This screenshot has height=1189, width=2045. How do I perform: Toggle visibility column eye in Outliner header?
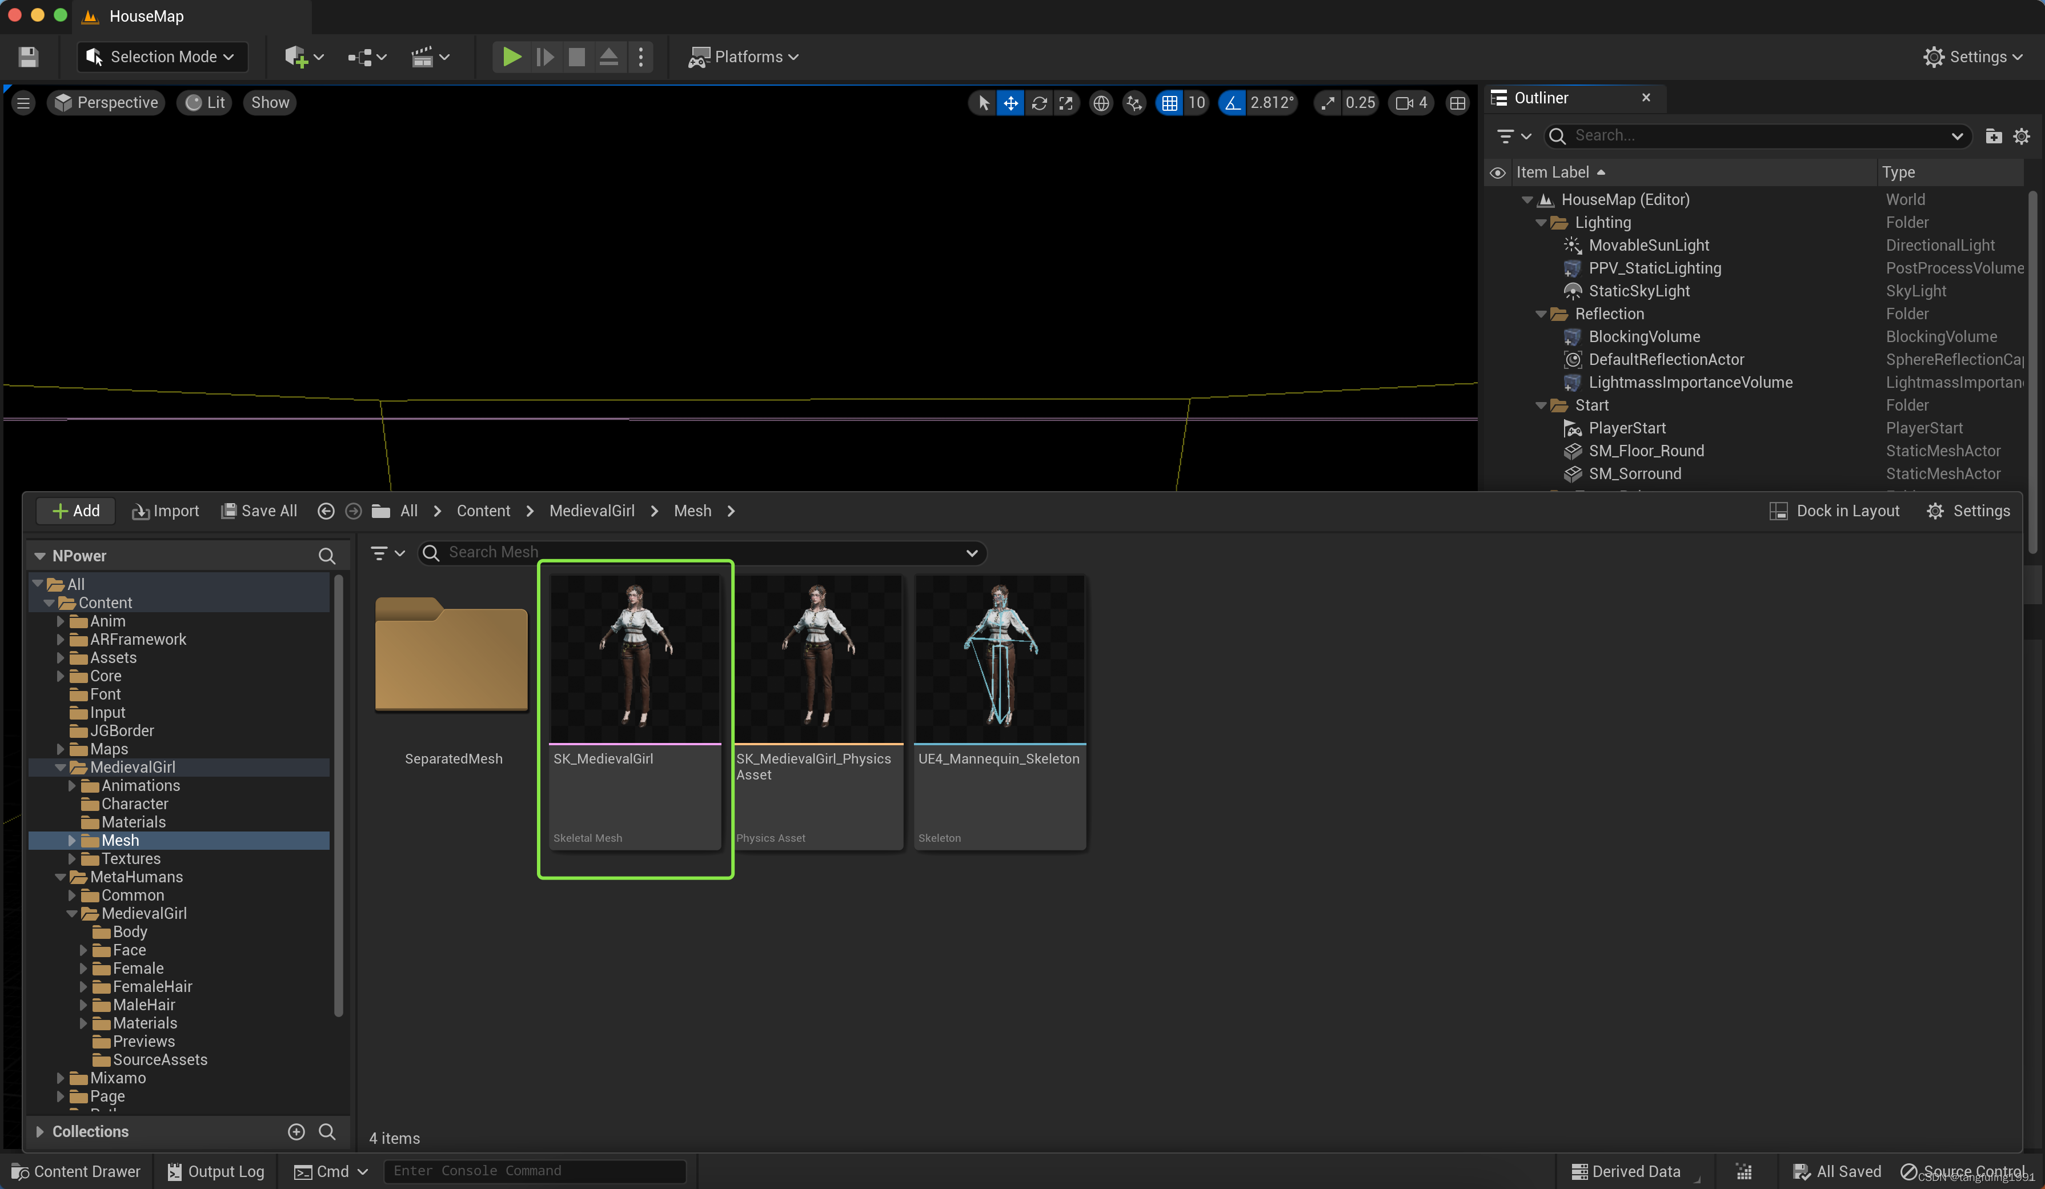tap(1497, 173)
